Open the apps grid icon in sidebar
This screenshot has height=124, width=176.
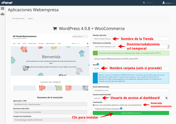point(3,8)
